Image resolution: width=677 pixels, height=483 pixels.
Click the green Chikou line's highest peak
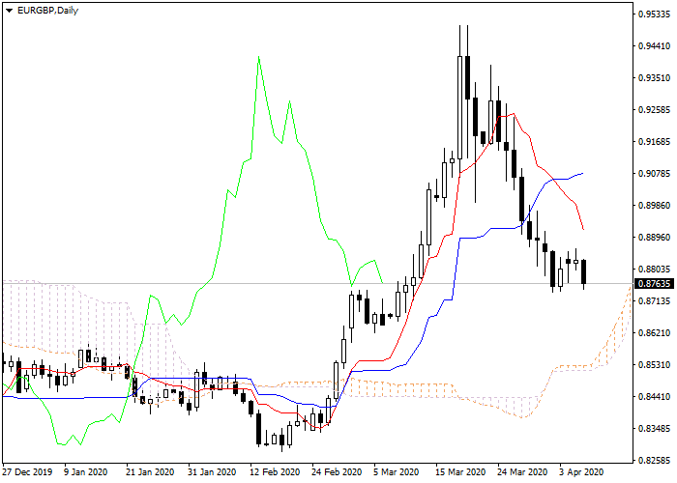point(258,57)
